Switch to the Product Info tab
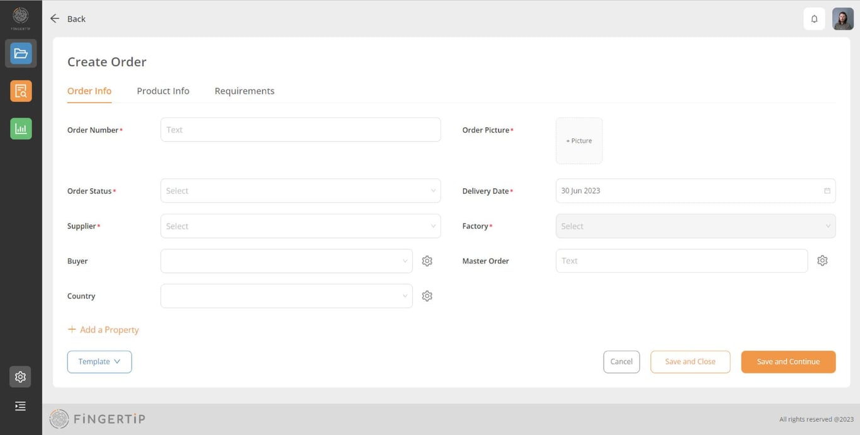This screenshot has width=860, height=435. click(163, 91)
